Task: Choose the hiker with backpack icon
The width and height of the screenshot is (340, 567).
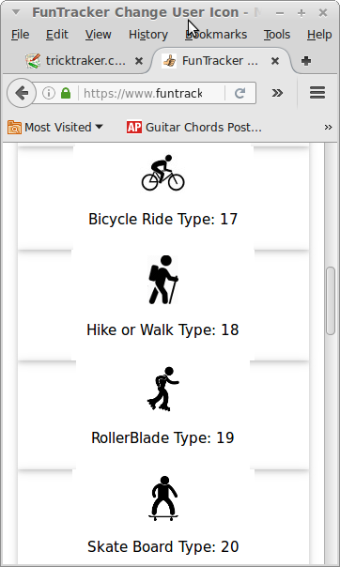Action: [163, 280]
